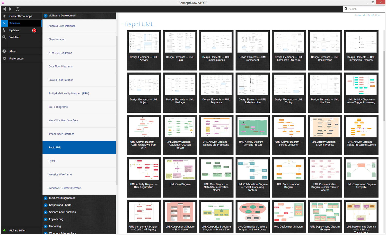
Task: Expand the Science and Education category
Action: point(46,212)
